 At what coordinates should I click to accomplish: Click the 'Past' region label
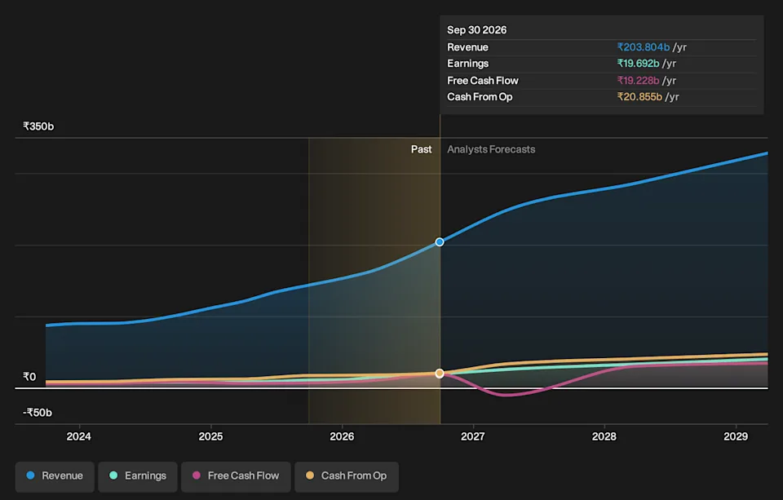point(422,149)
